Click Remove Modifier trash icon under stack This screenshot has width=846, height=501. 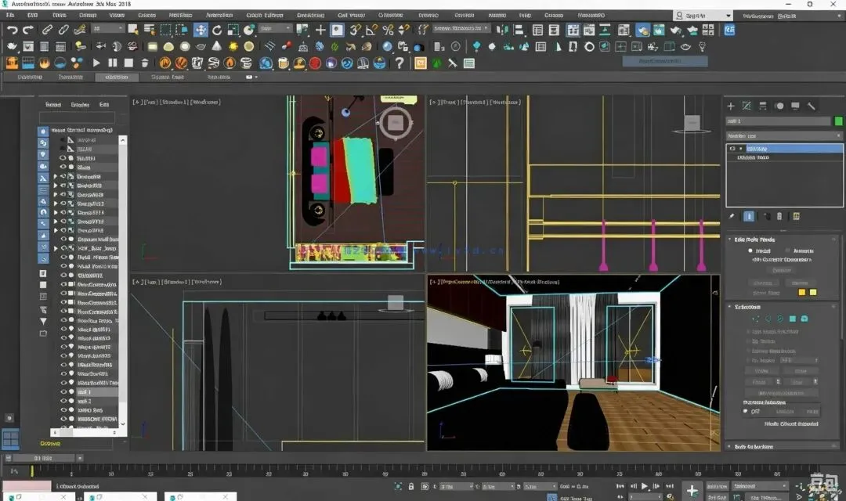point(779,216)
